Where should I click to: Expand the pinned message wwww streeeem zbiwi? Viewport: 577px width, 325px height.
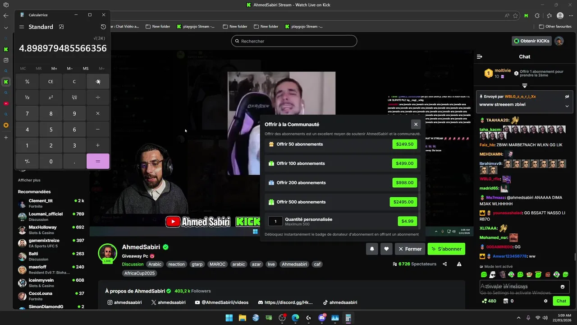click(567, 106)
